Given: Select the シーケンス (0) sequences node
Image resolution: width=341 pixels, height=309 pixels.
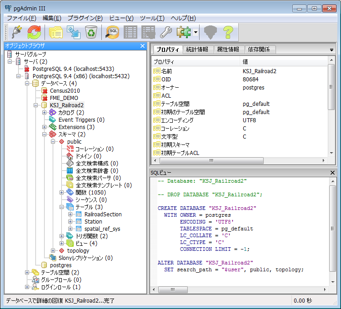Looking at the screenshot, I should [91, 200].
